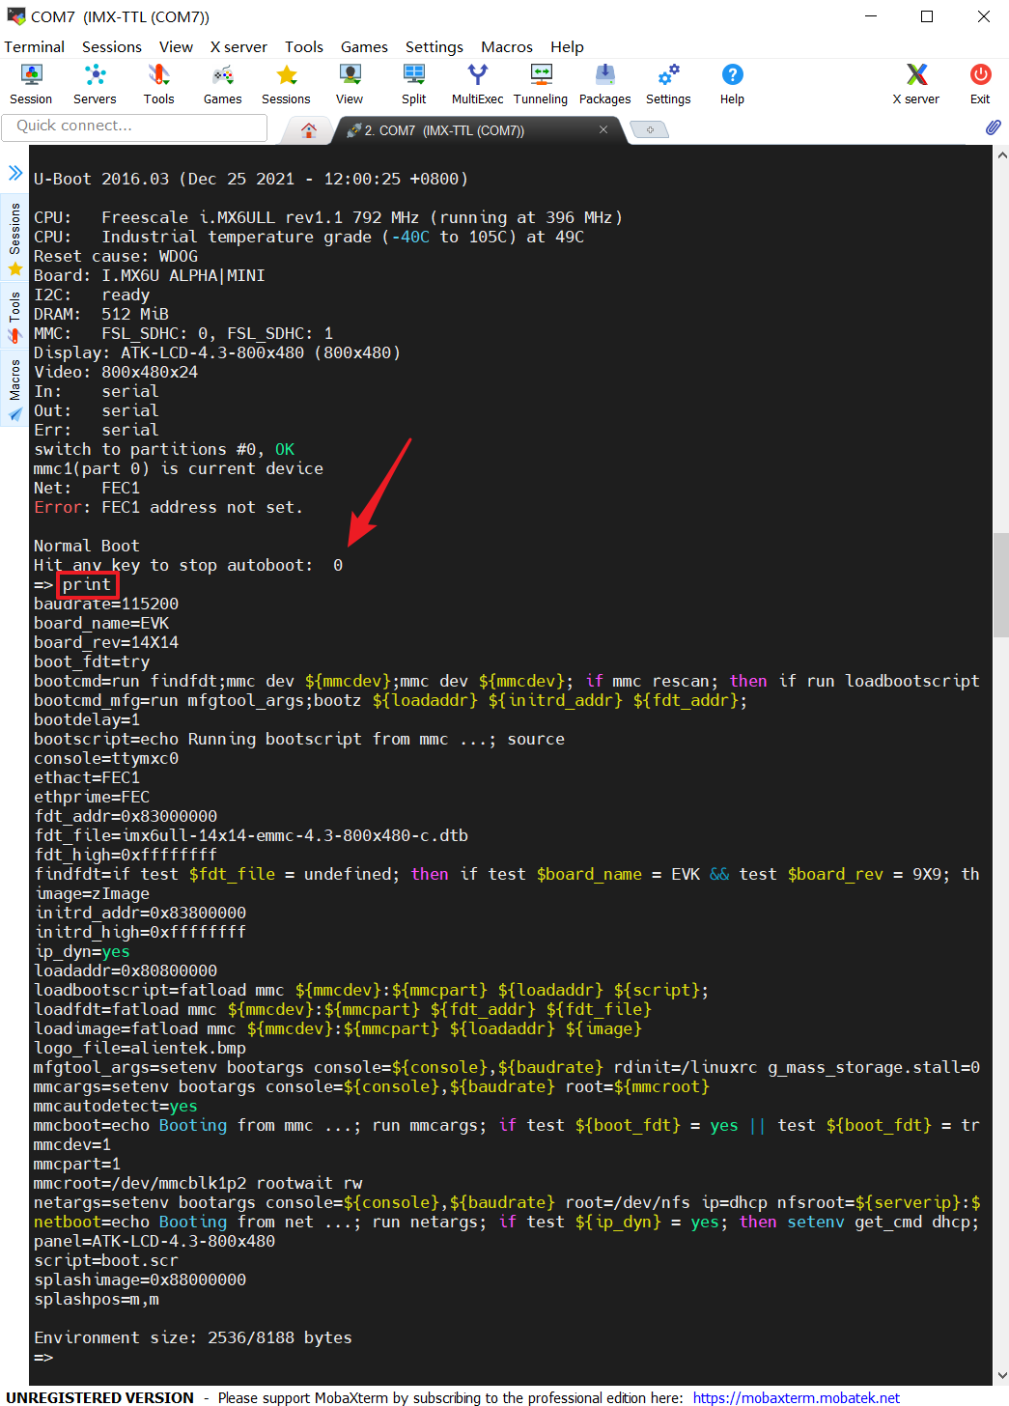Launch the Games toolbar icon

pyautogui.click(x=222, y=84)
